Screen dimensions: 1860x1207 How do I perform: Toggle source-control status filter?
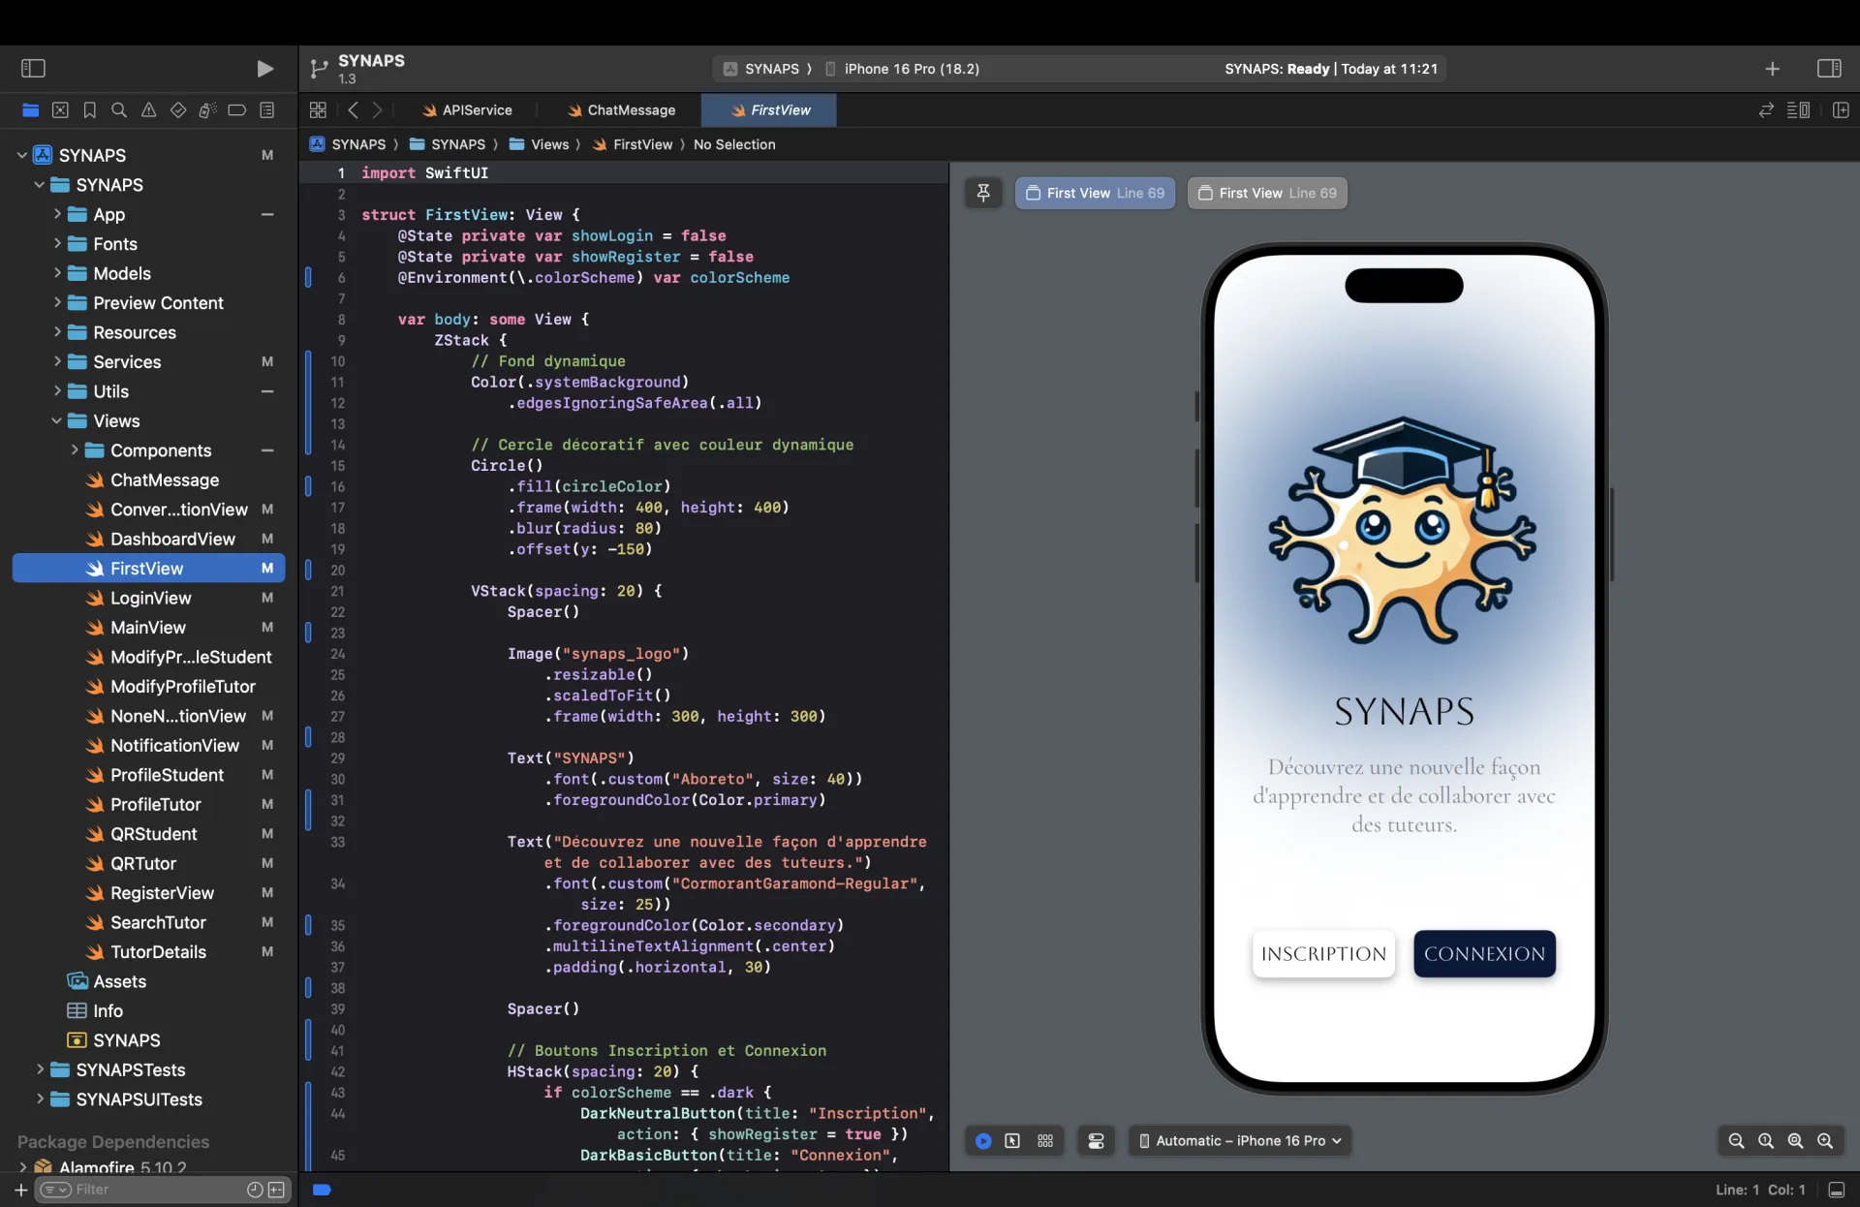[276, 1190]
